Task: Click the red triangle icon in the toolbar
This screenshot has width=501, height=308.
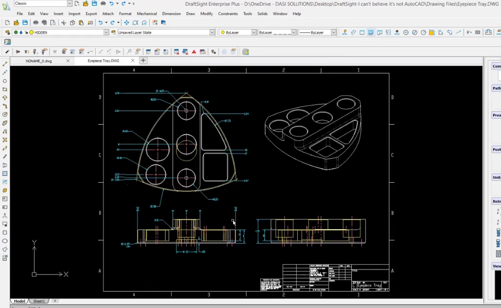Action: [x=194, y=52]
